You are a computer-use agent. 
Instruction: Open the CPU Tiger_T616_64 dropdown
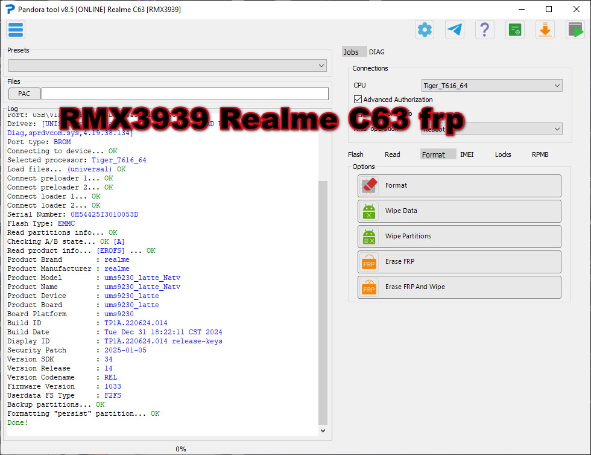[492, 86]
